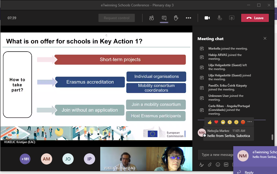React with thumbs up to message
Viewport: 277px width, 174px height.
[x=210, y=122]
